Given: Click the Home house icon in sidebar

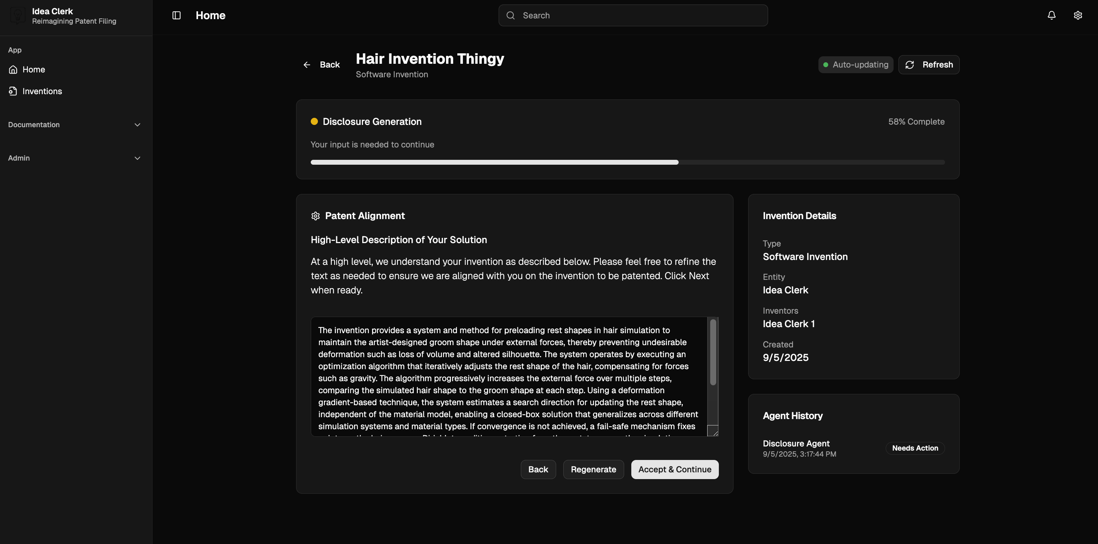Looking at the screenshot, I should pos(13,69).
